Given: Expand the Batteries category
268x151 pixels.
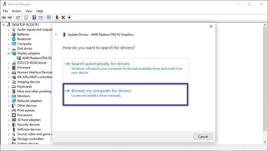Looking at the screenshot, I should coord(8,35).
